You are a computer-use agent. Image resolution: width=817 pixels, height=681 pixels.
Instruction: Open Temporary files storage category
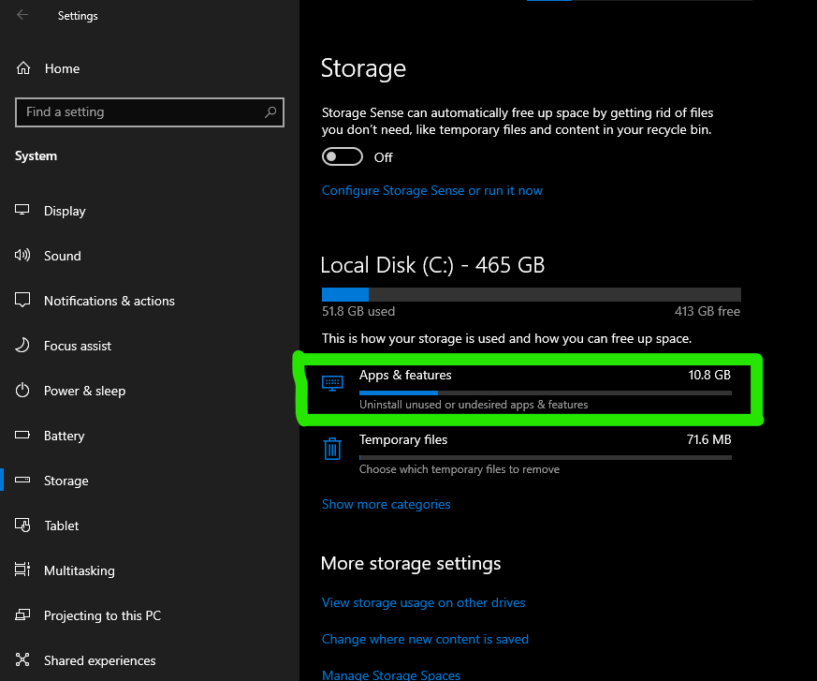[527, 454]
